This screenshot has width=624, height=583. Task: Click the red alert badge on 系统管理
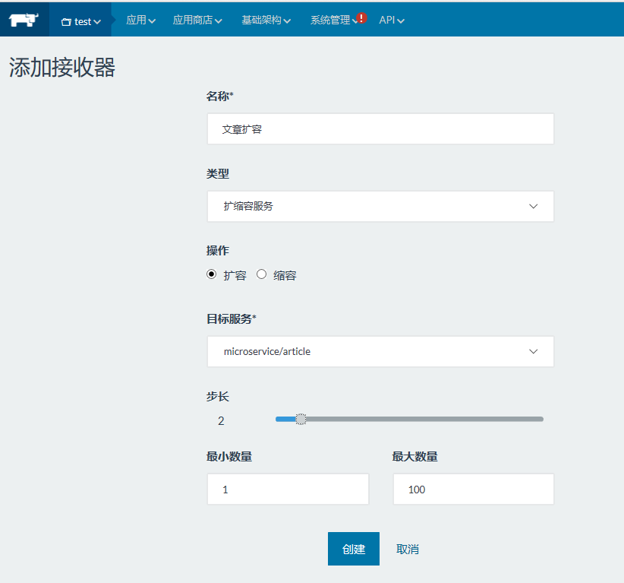(362, 17)
